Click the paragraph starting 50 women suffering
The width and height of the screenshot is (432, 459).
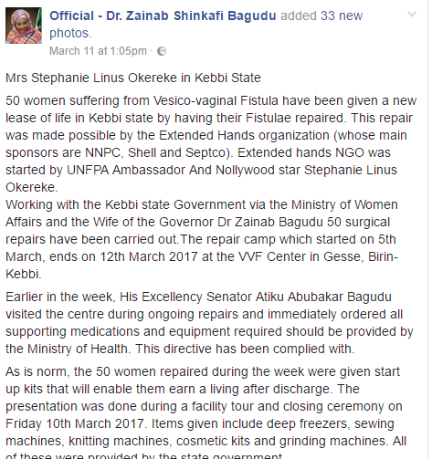(211, 144)
